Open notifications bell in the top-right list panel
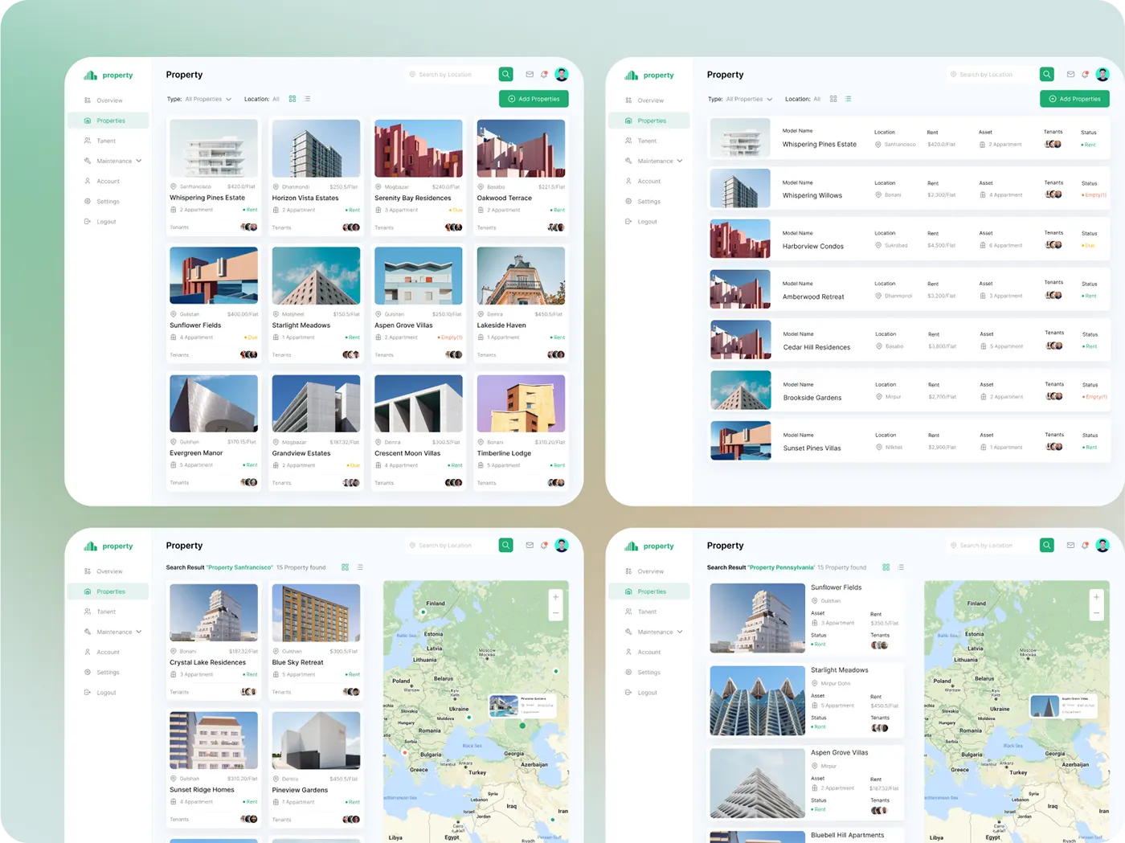 pos(1086,75)
